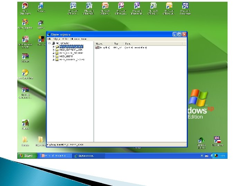Expand the HKEY_CURRENT_CONFIG key
249x186 pixels.
click(54, 60)
